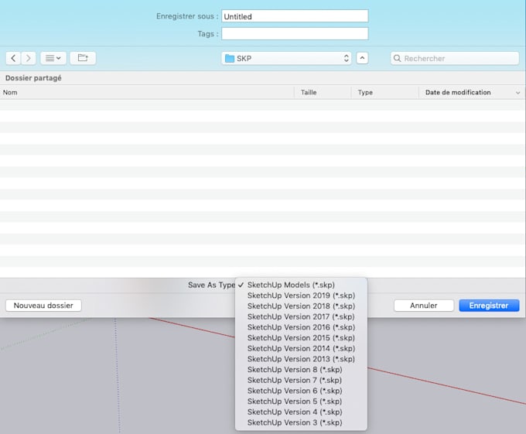This screenshot has width=526, height=434.
Task: Open the SKP folder location popup
Action: tap(286, 58)
